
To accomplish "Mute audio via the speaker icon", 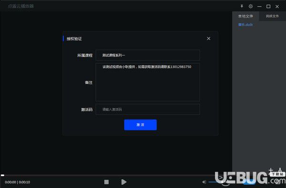I will tap(204, 182).
